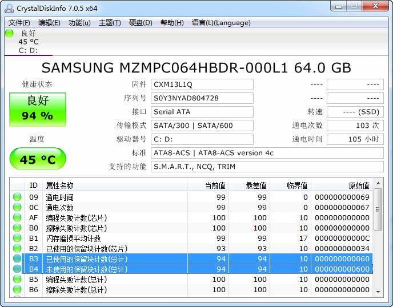393x307 pixels.
Task: Click raw value 000000000069
Action: 342,197
